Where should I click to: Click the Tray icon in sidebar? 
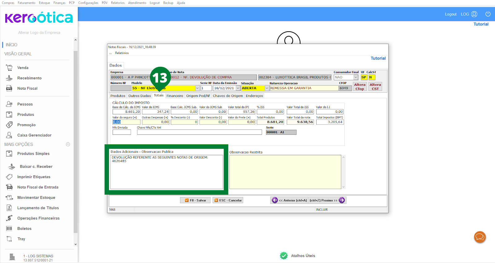tap(9, 239)
